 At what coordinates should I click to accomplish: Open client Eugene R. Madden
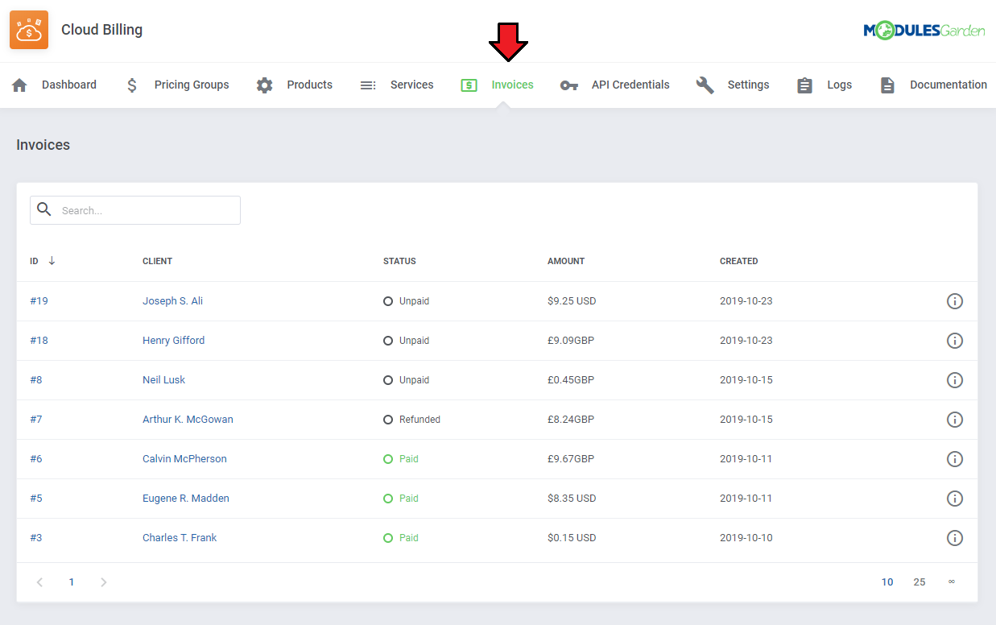tap(186, 499)
